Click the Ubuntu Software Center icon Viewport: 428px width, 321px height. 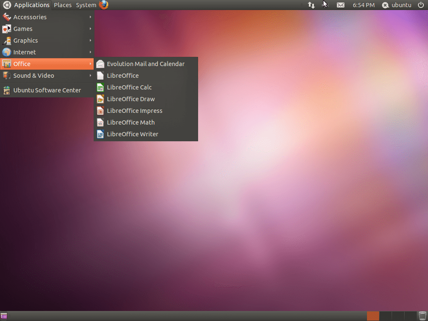tap(7, 90)
